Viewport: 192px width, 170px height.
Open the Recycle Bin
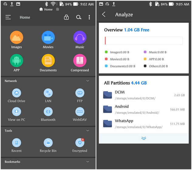coord(48,143)
